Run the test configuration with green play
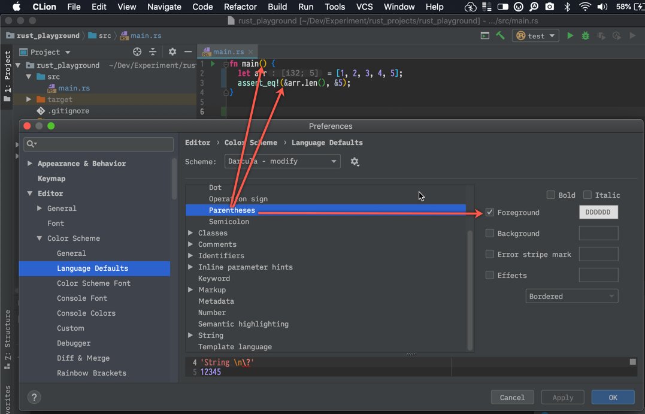This screenshot has height=414, width=645. (x=570, y=36)
